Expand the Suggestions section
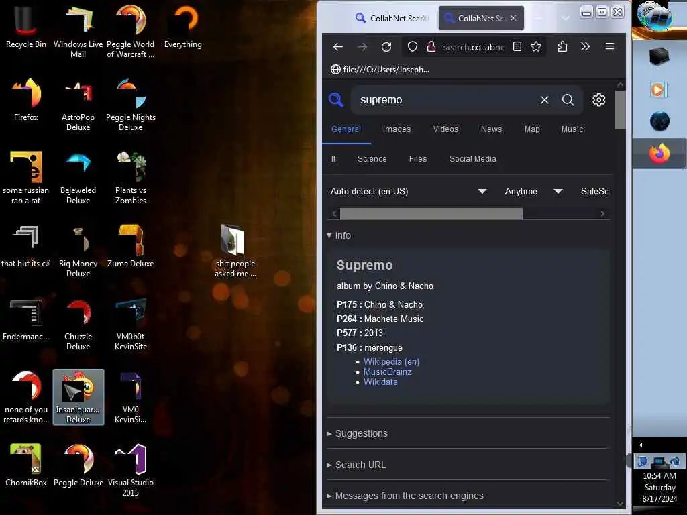Viewport: 687px width, 515px height. point(358,434)
